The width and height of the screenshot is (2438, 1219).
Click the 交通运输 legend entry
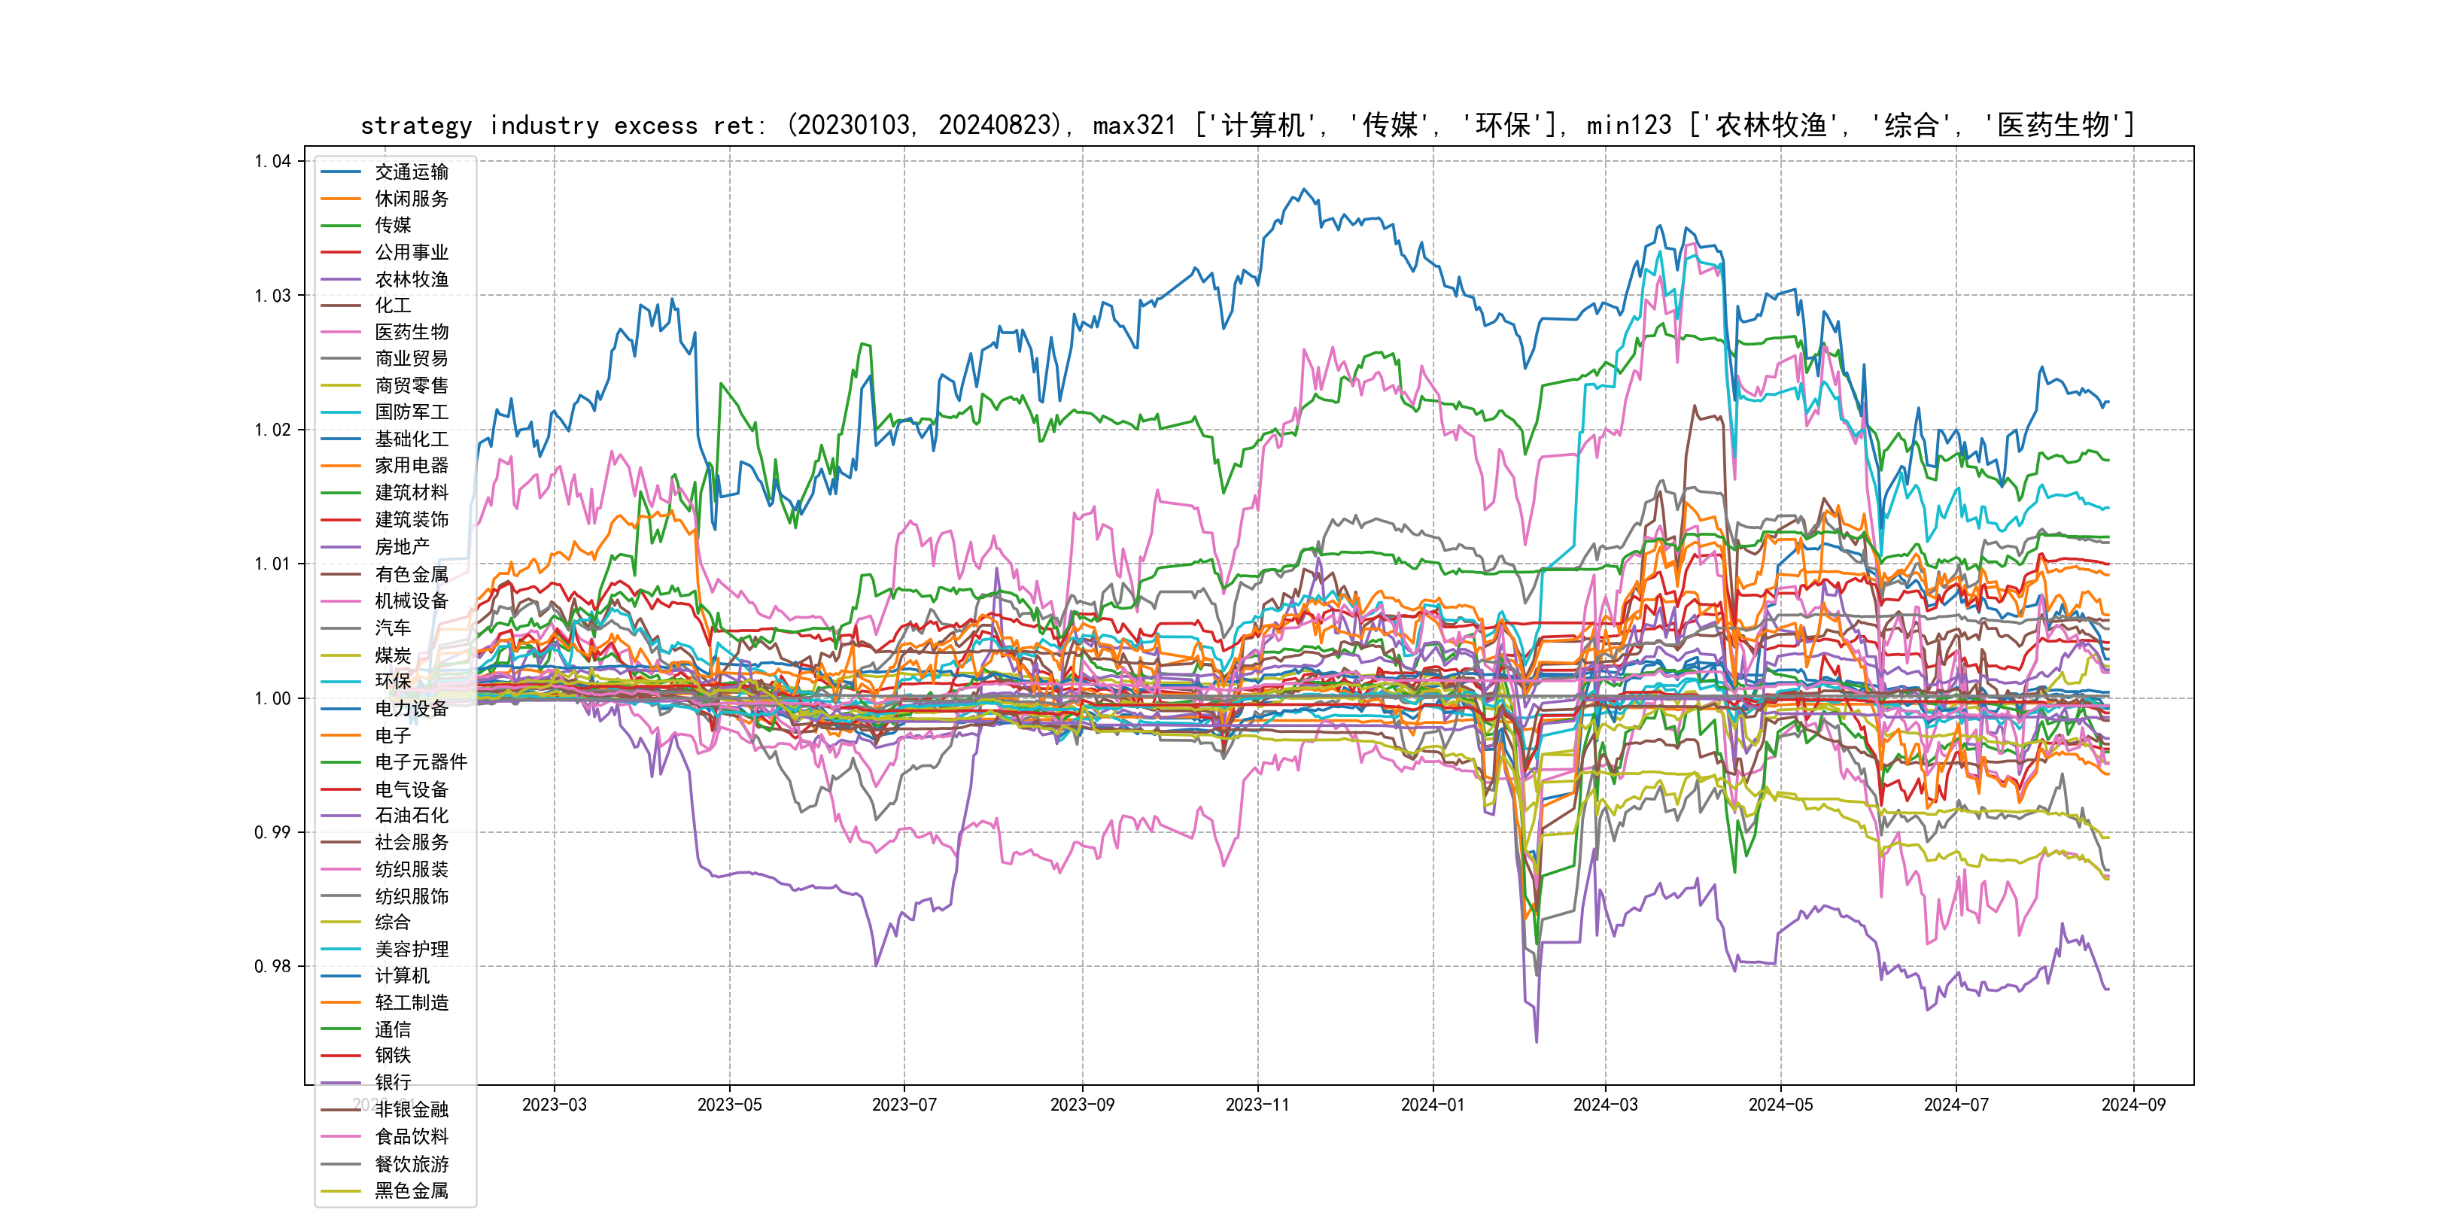[411, 172]
